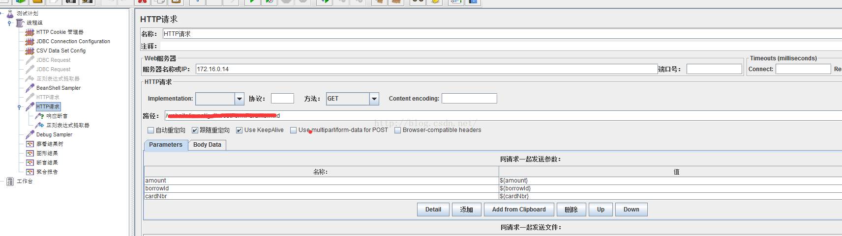Click the 删除 delete button

571,210
